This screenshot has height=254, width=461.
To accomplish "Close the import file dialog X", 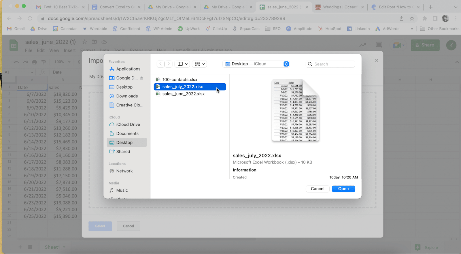I will point(376,61).
